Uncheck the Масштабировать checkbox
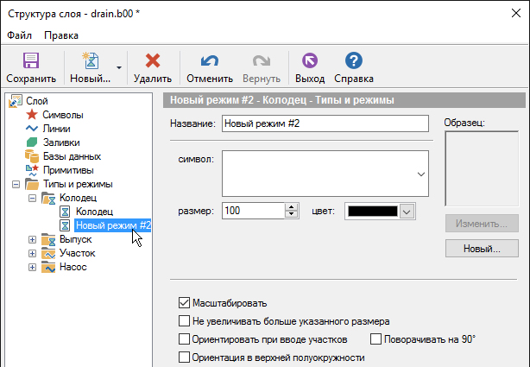The width and height of the screenshot is (530, 367). pos(183,303)
